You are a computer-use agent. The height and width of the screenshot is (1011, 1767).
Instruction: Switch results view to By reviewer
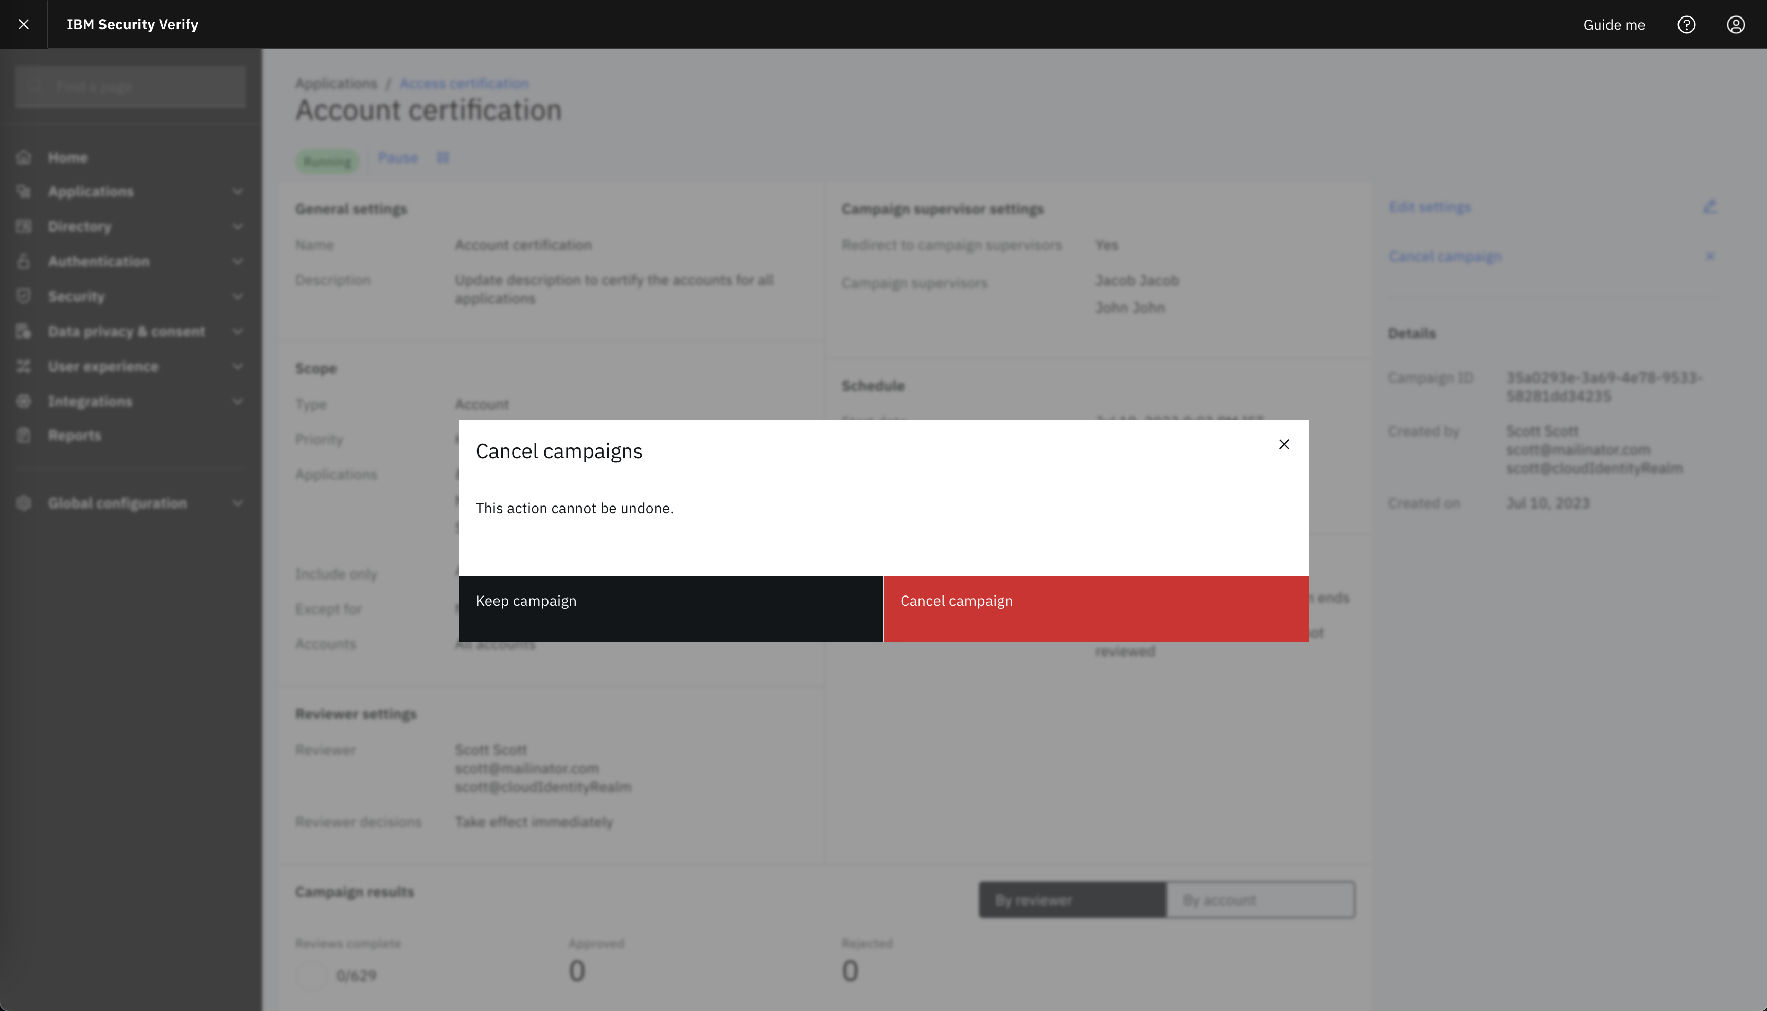(x=1072, y=900)
